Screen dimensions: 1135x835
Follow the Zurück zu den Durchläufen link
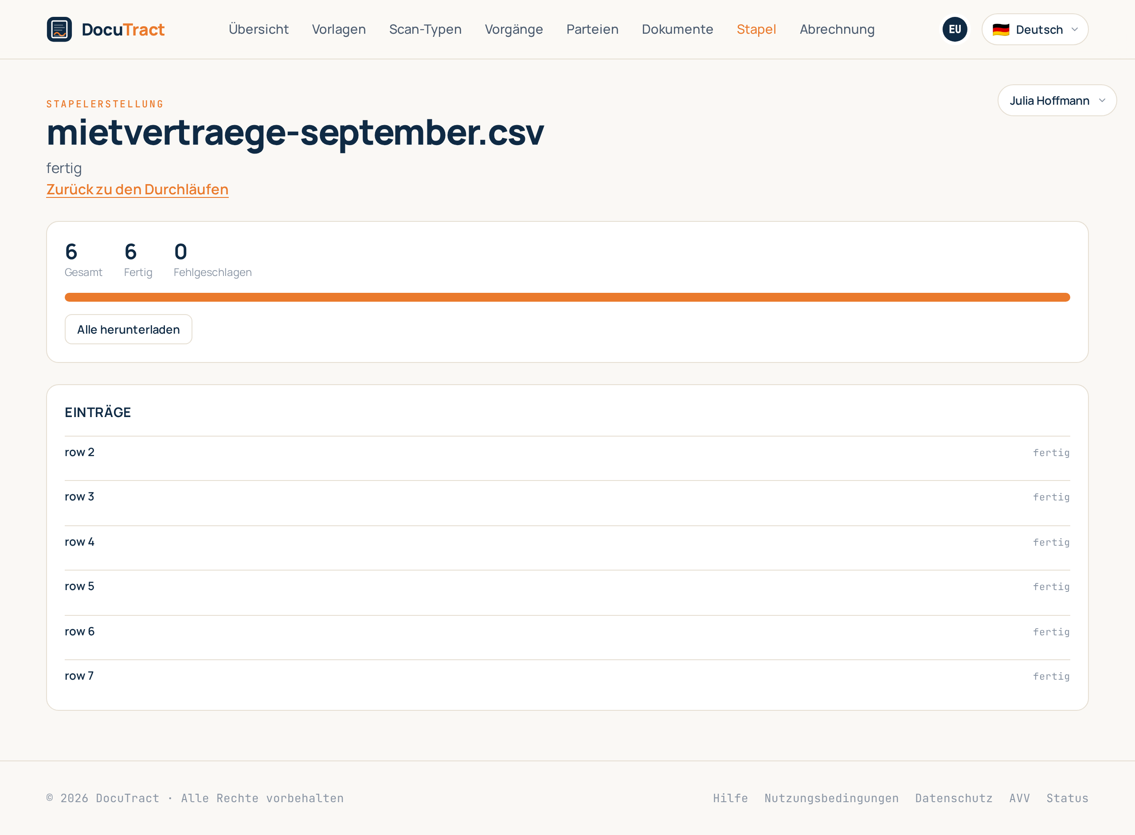click(x=137, y=189)
